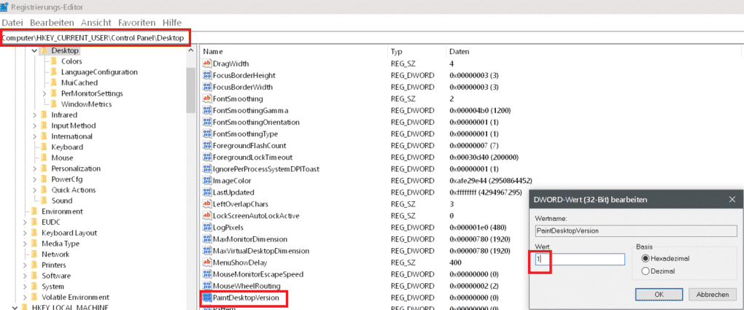
Task: Select the Dezimal radio button
Action: 643,271
